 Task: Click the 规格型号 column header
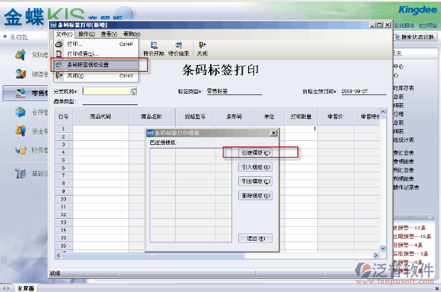pos(196,116)
